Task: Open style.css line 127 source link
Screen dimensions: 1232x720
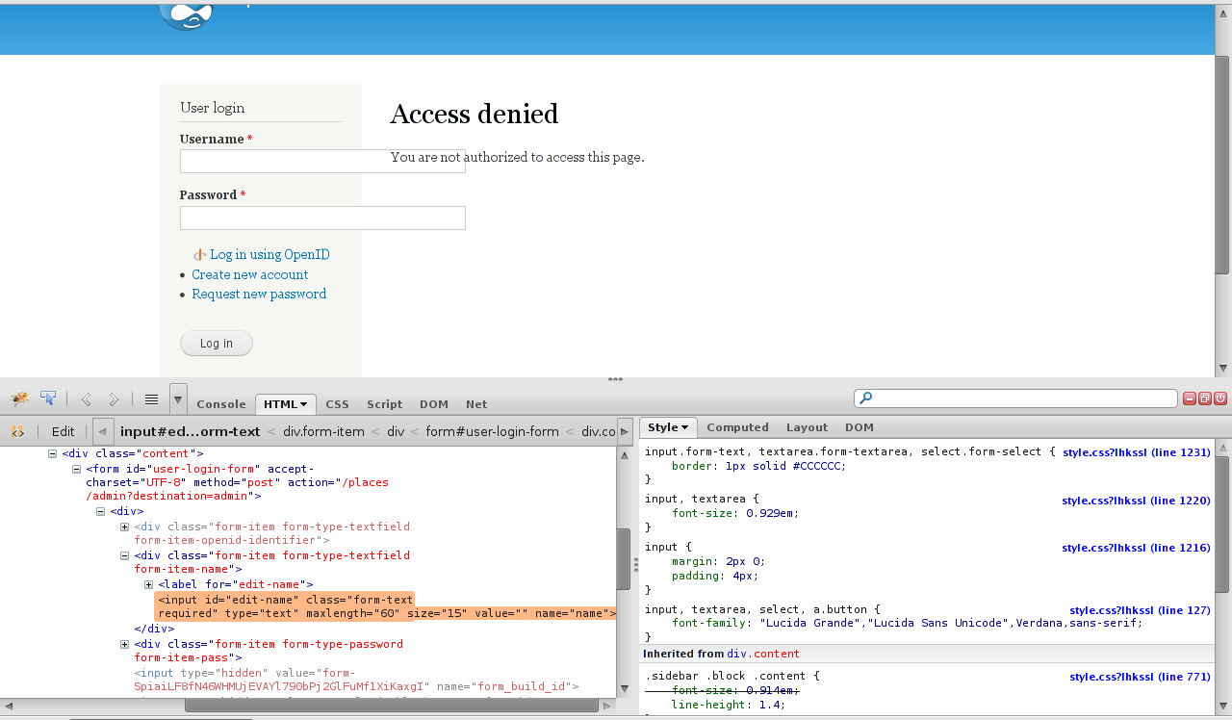Action: tap(1140, 610)
